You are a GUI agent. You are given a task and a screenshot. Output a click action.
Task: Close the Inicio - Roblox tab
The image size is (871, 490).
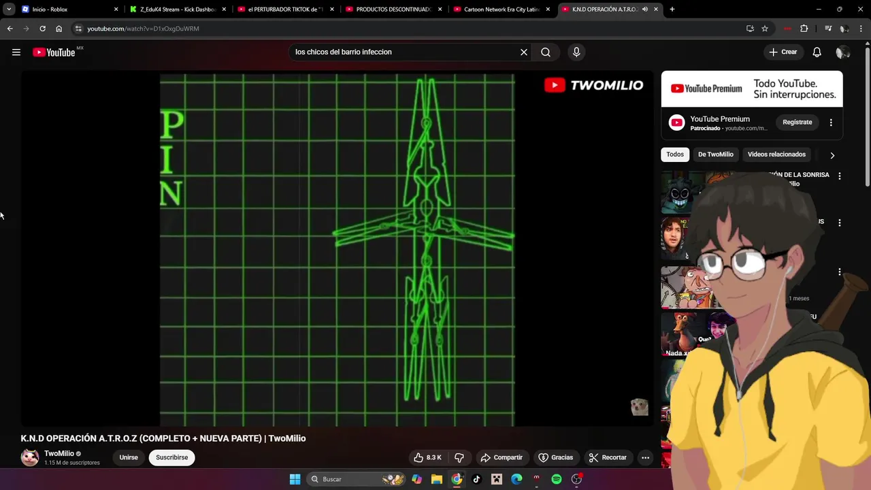tap(116, 10)
